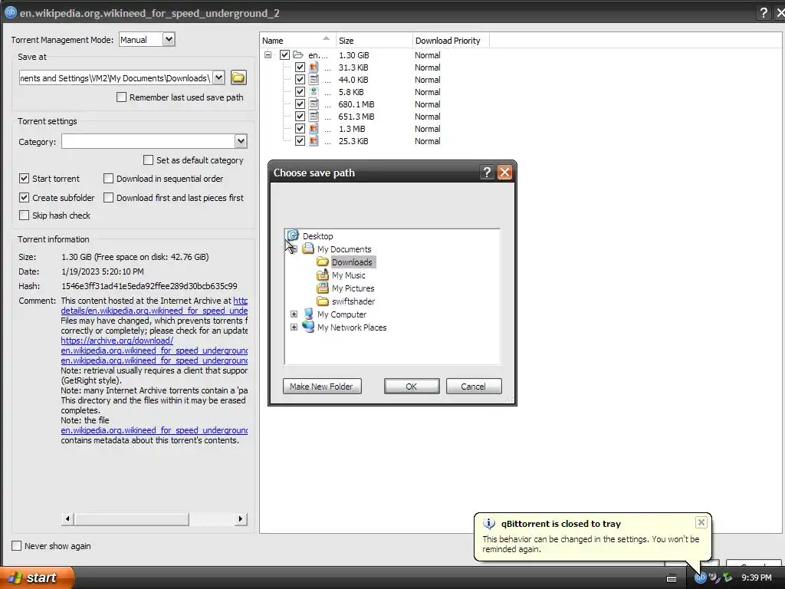Click the torrent root folder icon
Viewport: 785px width, 589px height.
[298, 54]
